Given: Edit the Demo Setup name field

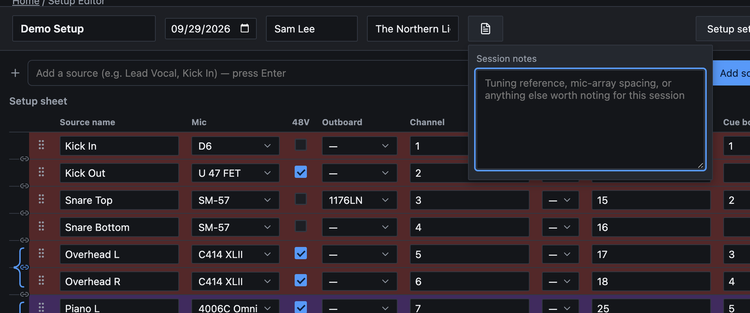Looking at the screenshot, I should pyautogui.click(x=84, y=29).
